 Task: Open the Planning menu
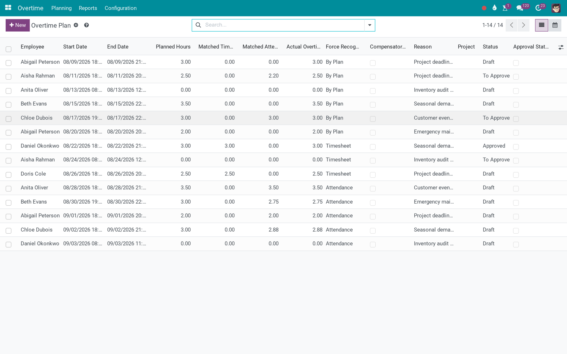(61, 8)
